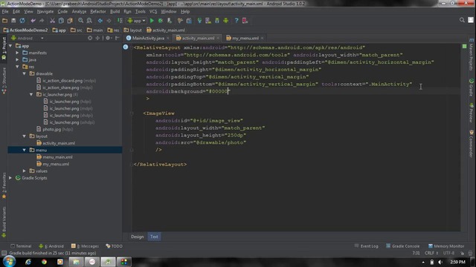This screenshot has width=476, height=267.
Task: Open the Build menu
Action: click(x=115, y=12)
